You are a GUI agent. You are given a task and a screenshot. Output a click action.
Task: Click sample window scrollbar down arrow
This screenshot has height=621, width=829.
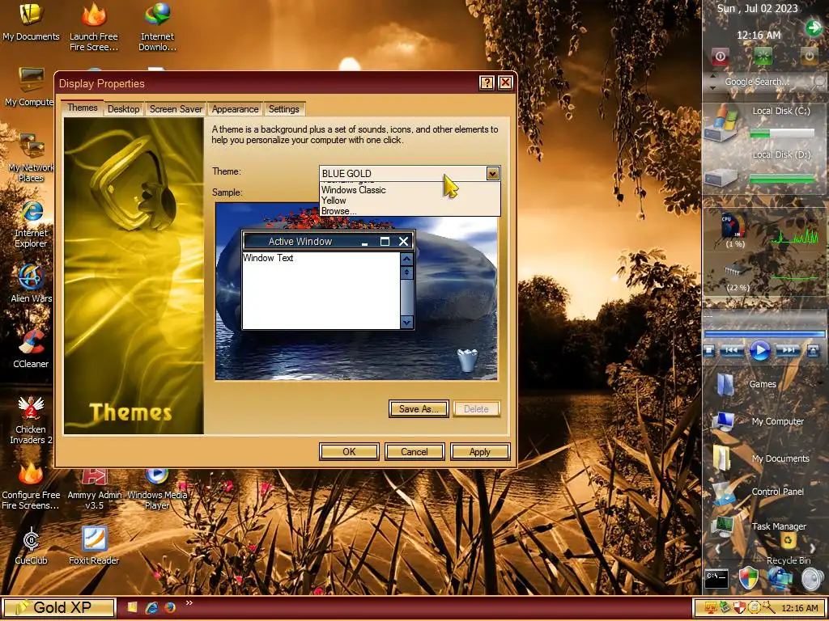[406, 322]
